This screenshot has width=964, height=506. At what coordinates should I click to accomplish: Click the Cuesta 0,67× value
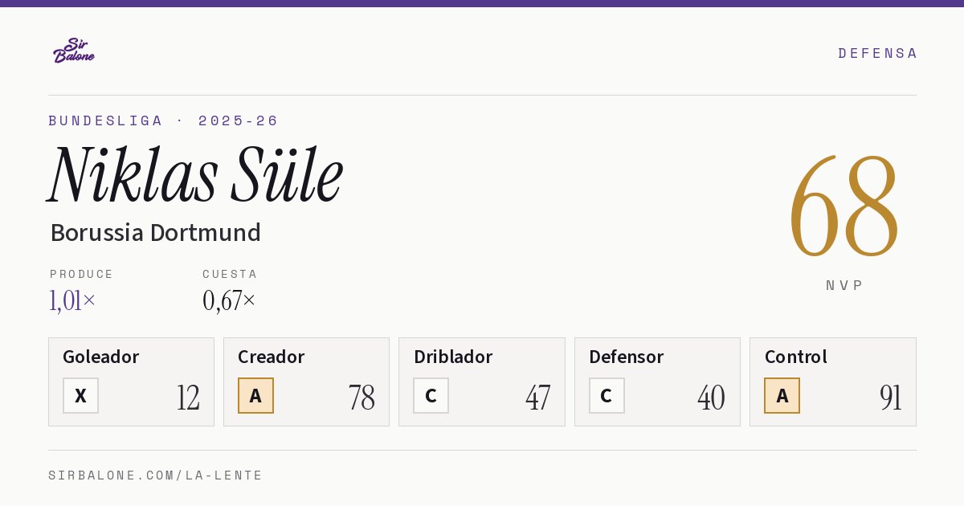point(229,300)
